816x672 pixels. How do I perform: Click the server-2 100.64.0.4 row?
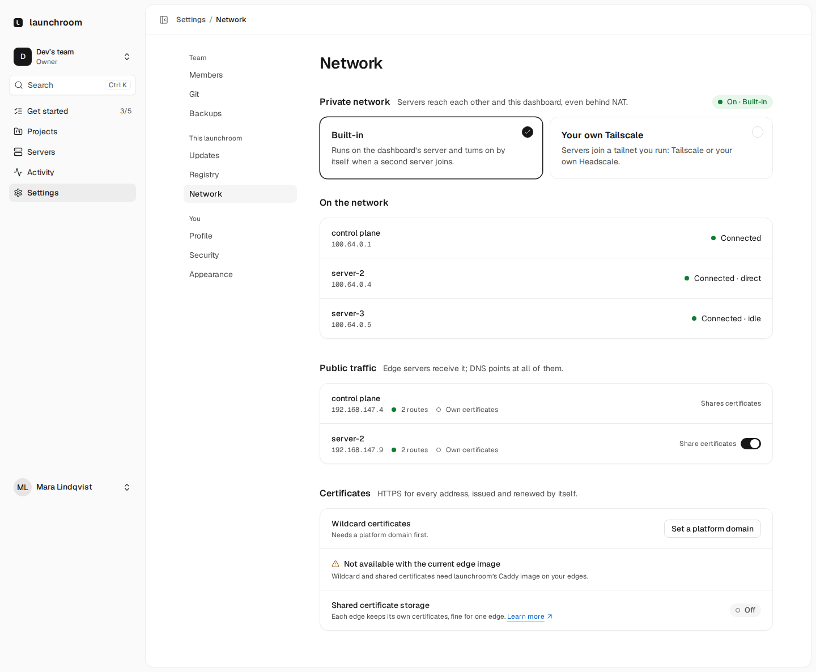click(546, 278)
